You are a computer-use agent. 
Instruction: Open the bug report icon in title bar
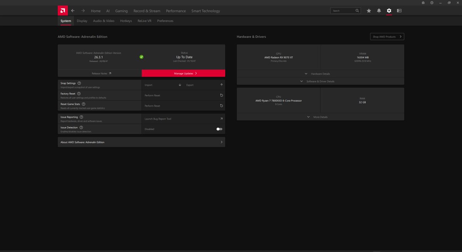423,3
